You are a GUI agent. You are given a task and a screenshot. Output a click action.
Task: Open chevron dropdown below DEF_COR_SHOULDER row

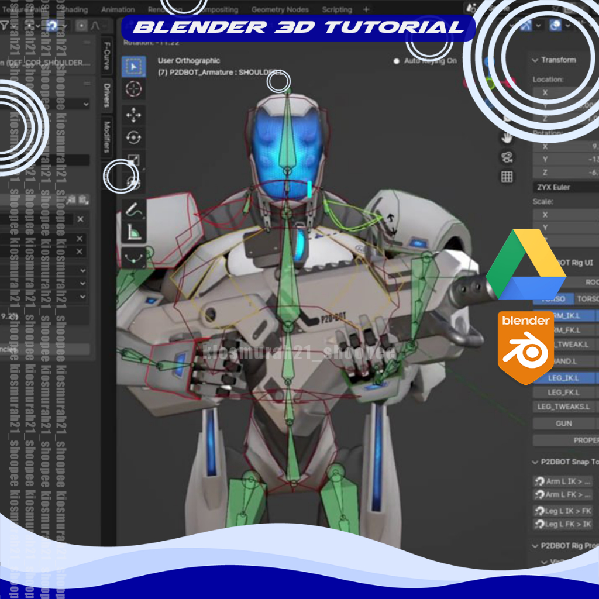[86, 104]
